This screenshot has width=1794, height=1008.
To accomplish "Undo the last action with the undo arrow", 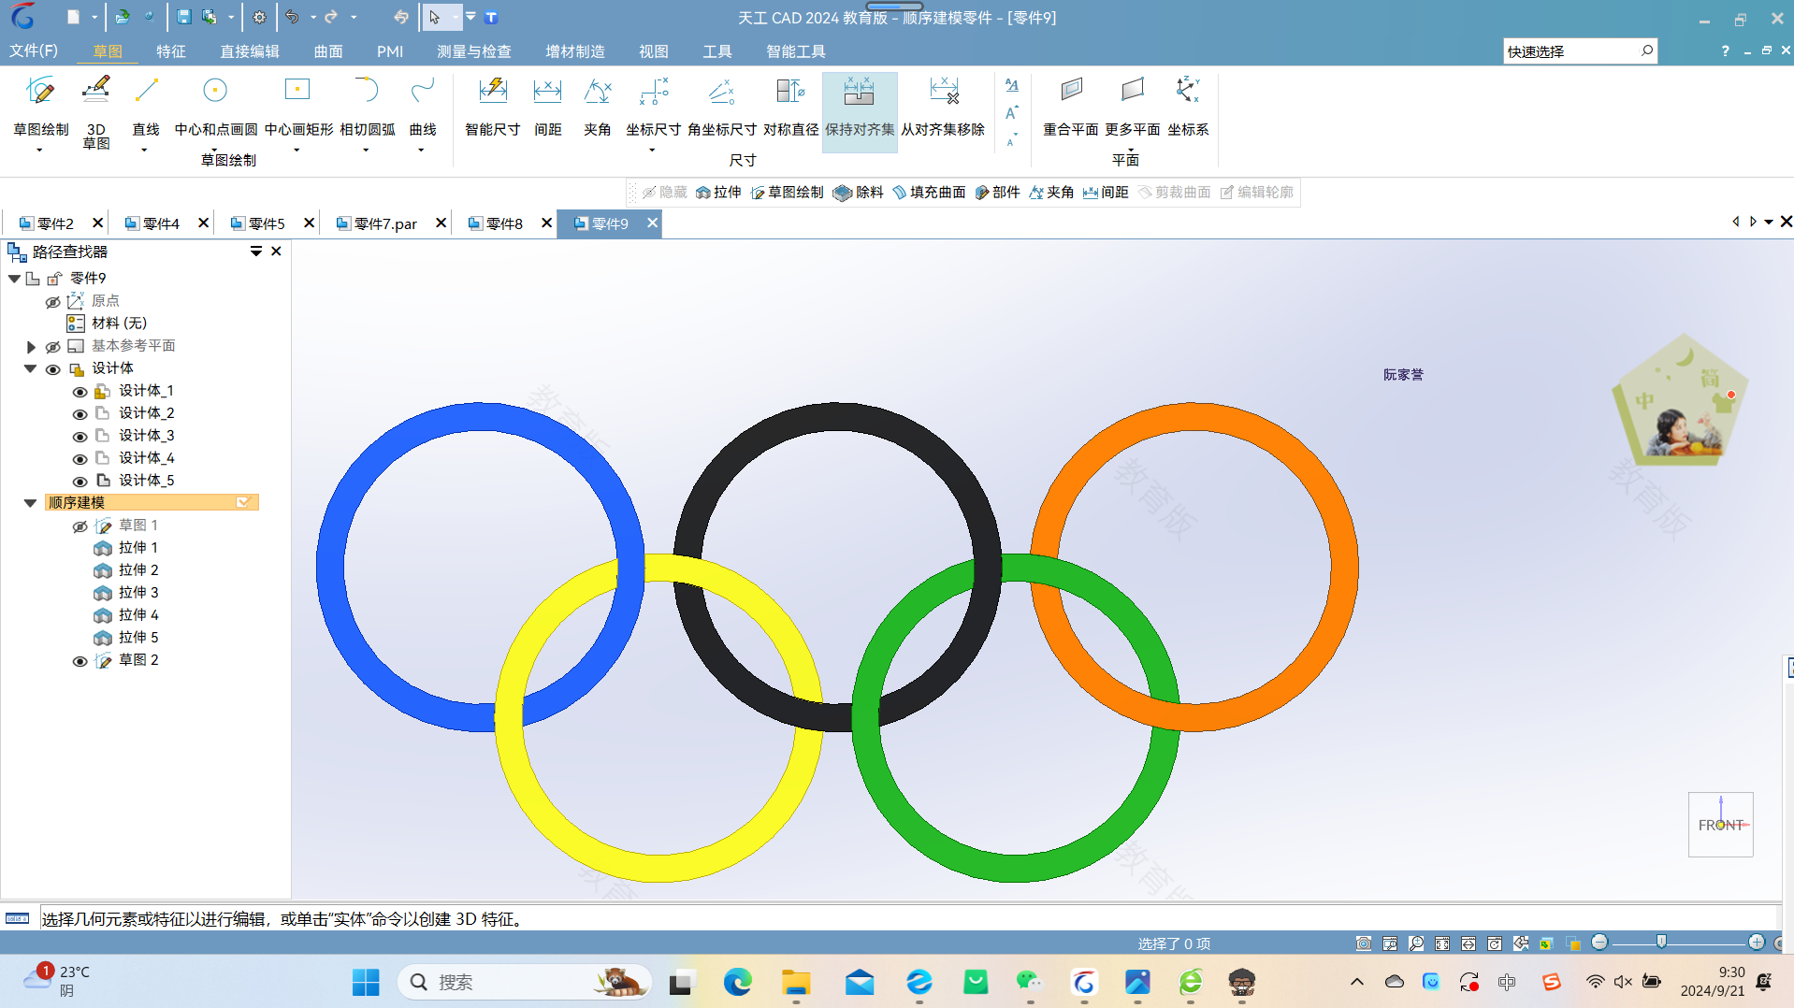I will click(293, 17).
